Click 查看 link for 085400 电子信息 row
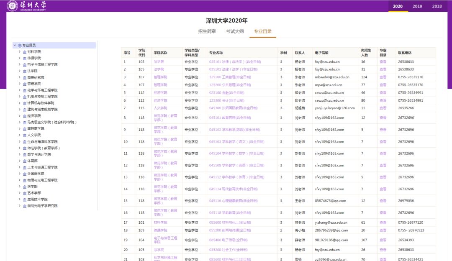This screenshot has width=452, height=261. (383, 240)
